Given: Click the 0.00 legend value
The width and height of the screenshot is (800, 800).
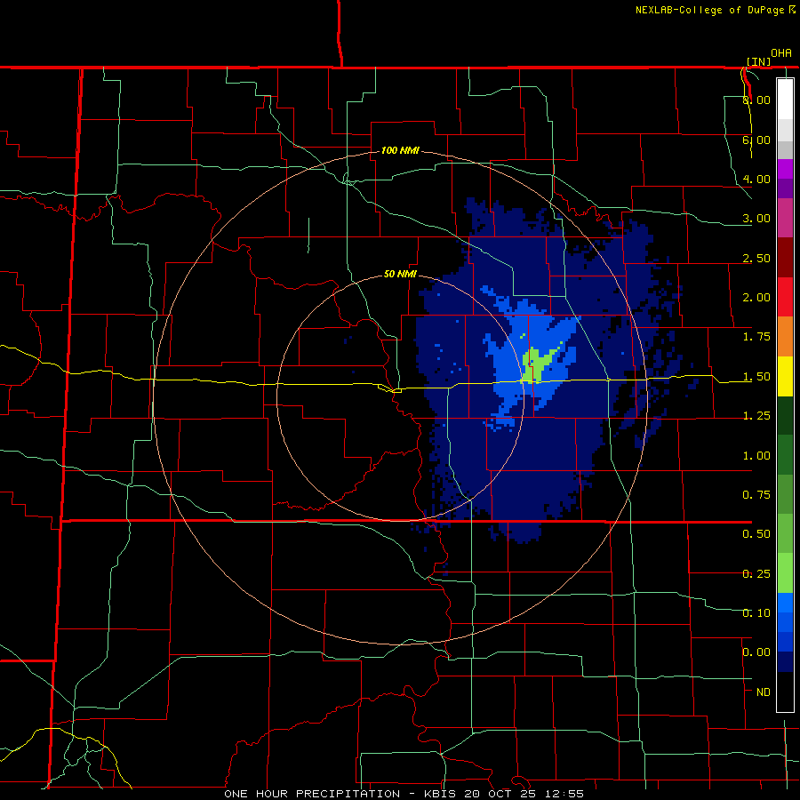Looking at the screenshot, I should coord(756,652).
